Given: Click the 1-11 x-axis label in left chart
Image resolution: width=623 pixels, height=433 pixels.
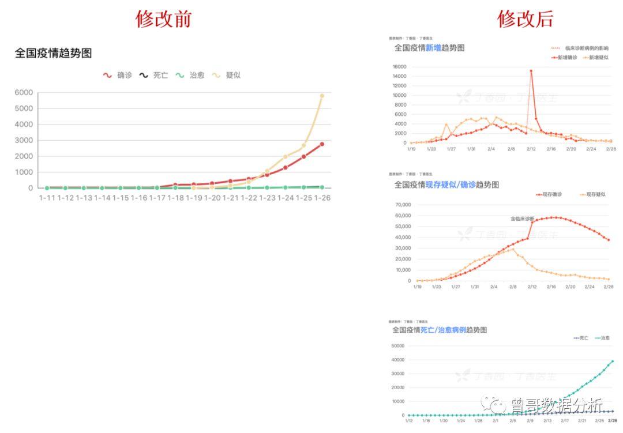Looking at the screenshot, I should [47, 197].
